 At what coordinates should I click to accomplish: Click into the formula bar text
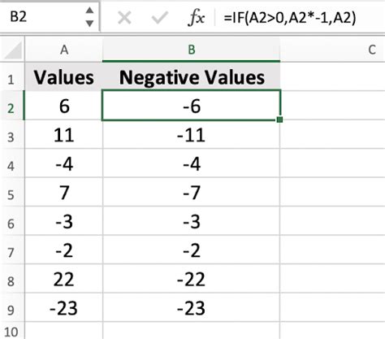(290, 18)
